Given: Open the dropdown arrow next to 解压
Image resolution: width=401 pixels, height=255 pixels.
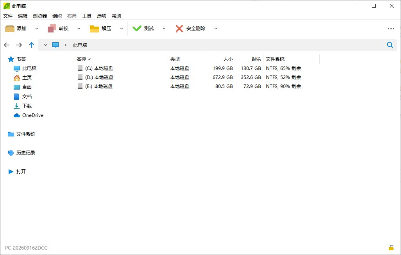Looking at the screenshot, I should [x=122, y=29].
